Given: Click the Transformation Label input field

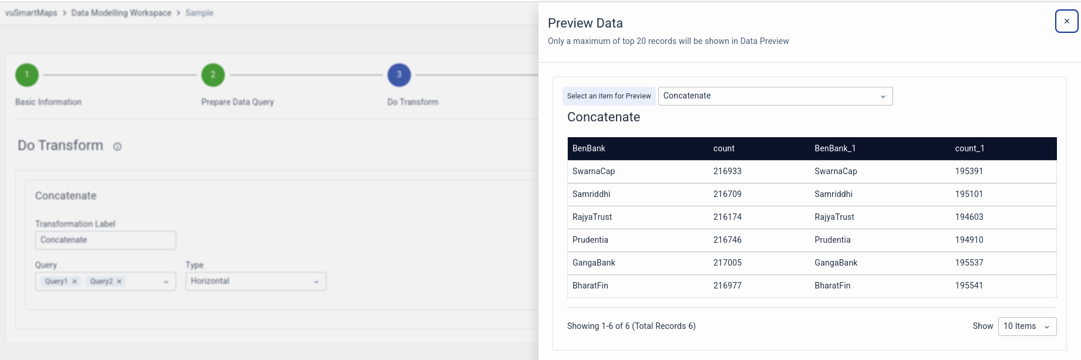Looking at the screenshot, I should pos(105,240).
